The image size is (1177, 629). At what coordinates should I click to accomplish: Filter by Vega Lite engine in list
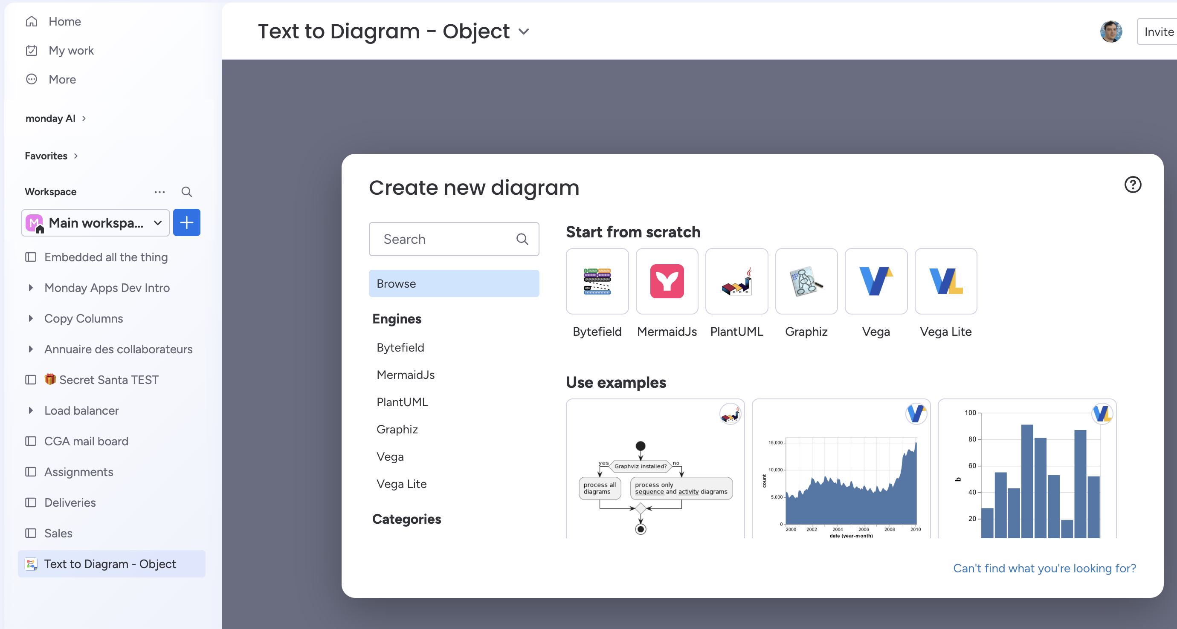402,484
